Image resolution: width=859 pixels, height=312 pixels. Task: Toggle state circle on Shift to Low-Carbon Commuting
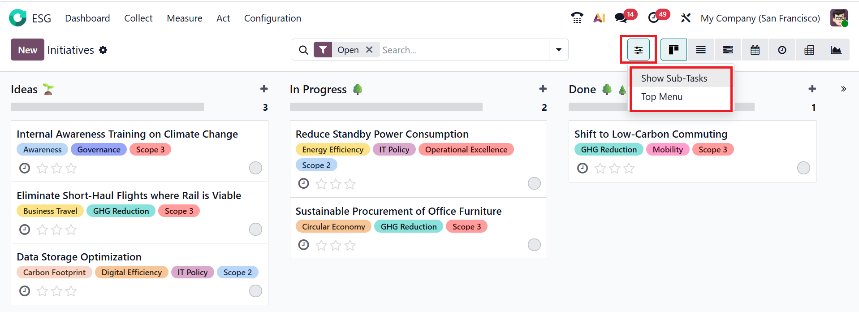click(803, 168)
